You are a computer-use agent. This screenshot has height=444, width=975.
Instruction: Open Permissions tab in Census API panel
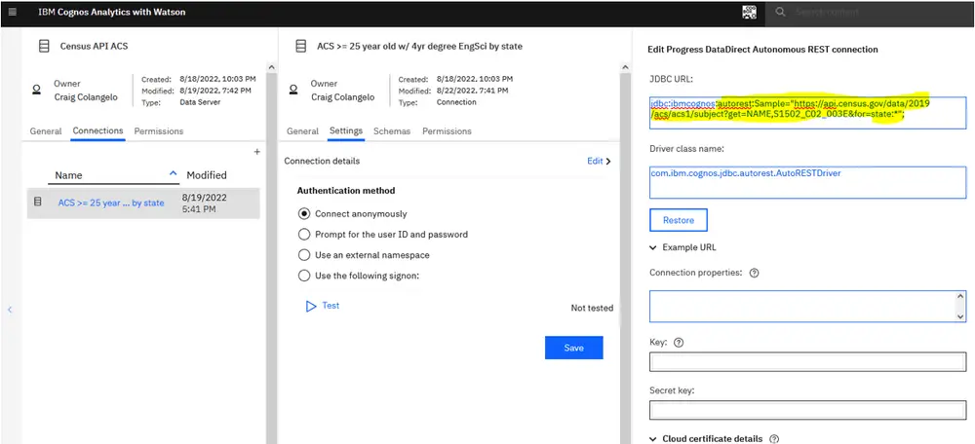(x=159, y=131)
